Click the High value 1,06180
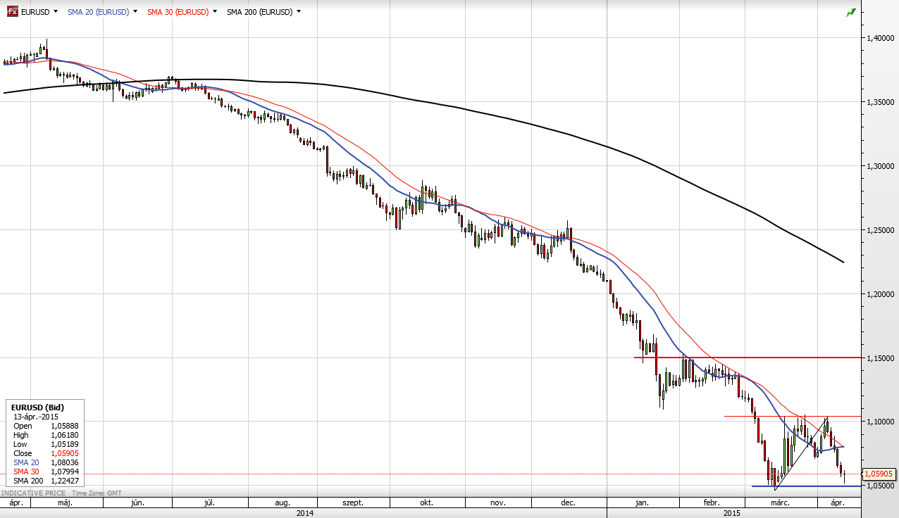 pyautogui.click(x=65, y=435)
